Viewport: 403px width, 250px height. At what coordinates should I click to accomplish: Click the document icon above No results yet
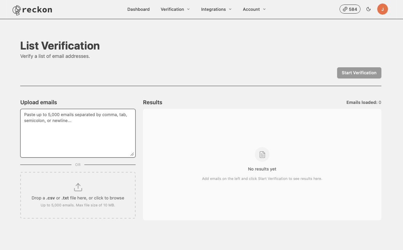[262, 154]
